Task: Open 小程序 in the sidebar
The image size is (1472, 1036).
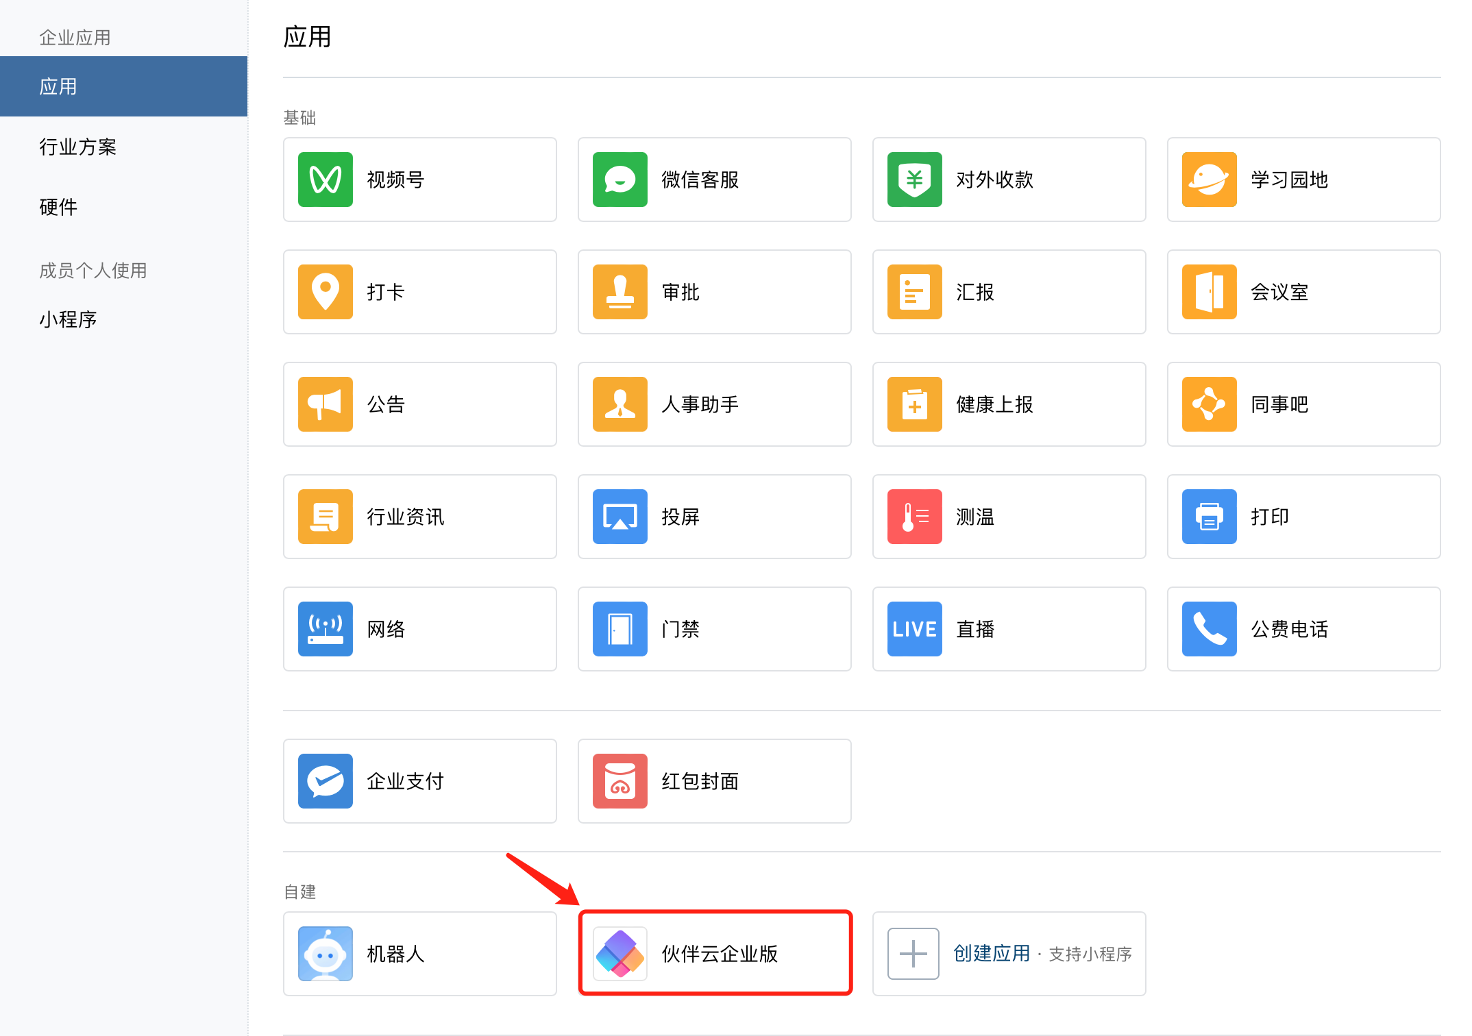Action: (123, 319)
